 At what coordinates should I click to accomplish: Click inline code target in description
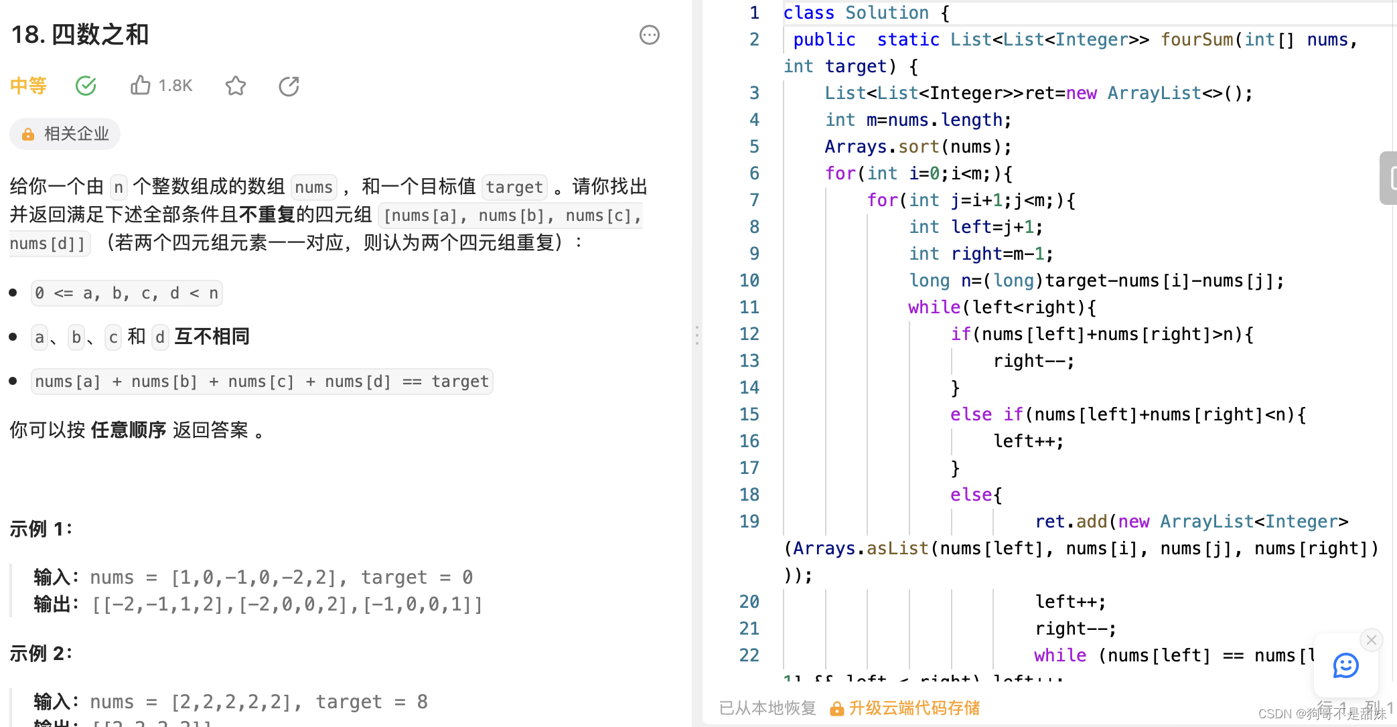click(x=514, y=187)
